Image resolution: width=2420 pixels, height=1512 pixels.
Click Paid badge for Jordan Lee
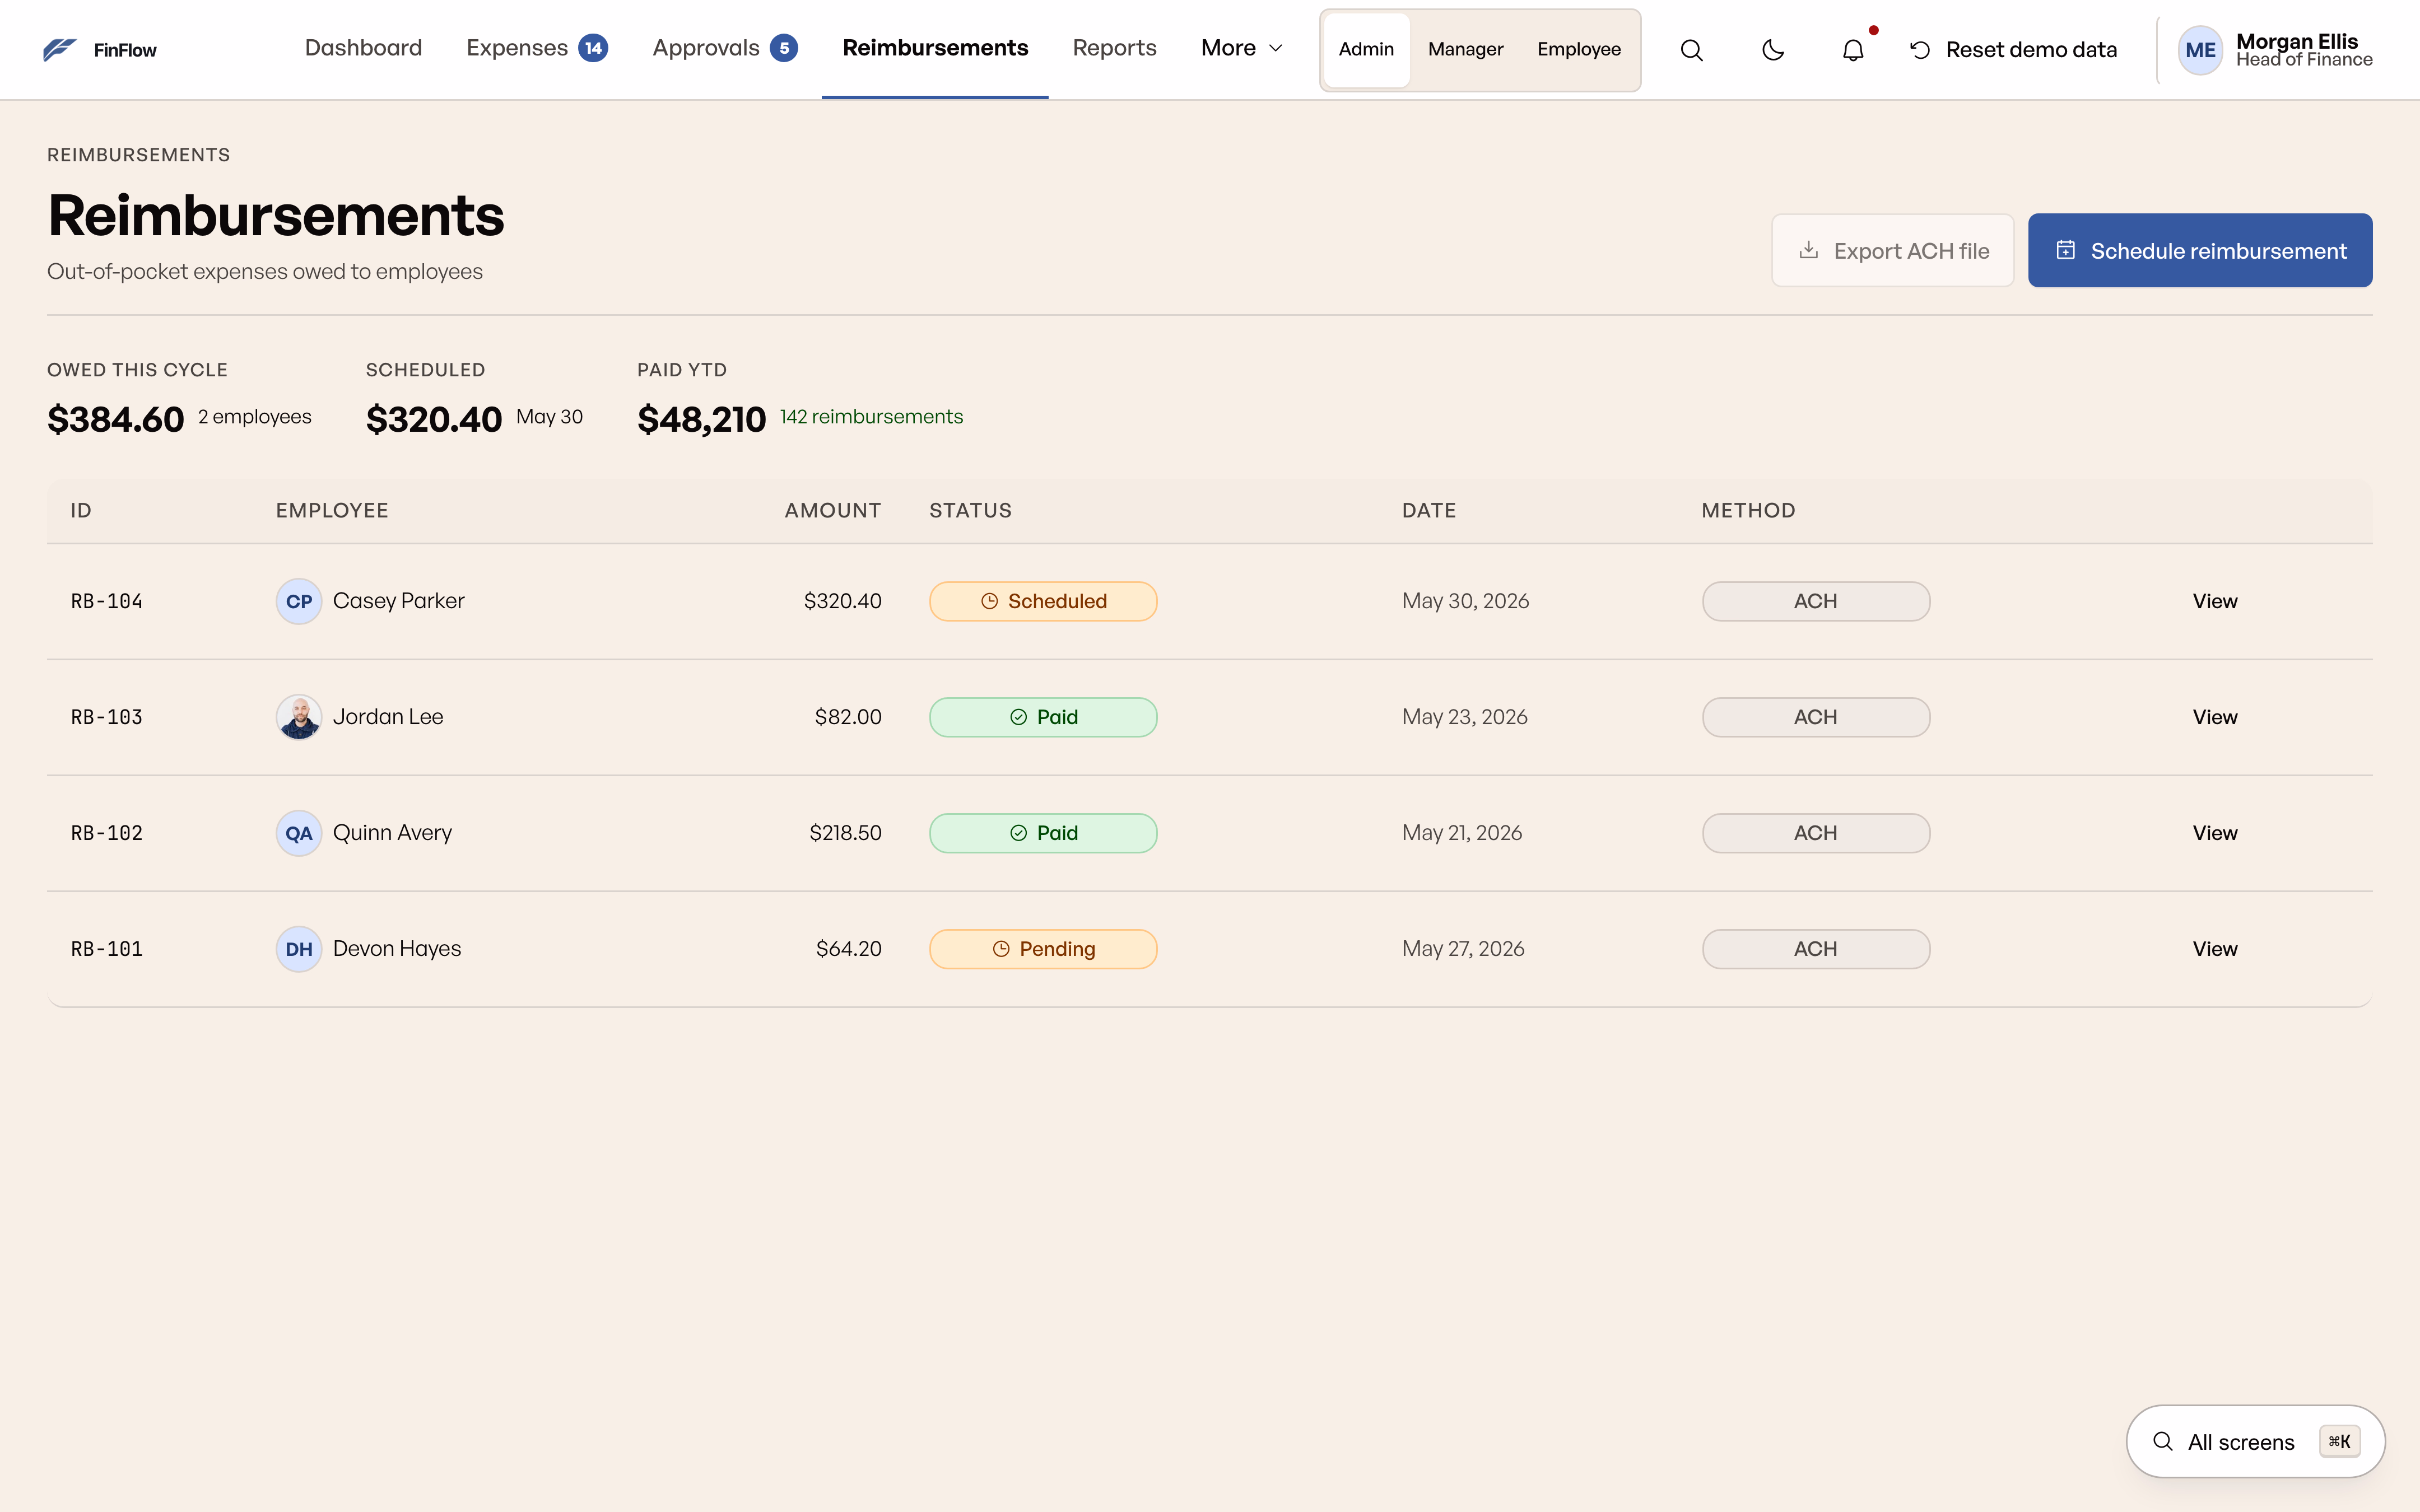(x=1043, y=717)
